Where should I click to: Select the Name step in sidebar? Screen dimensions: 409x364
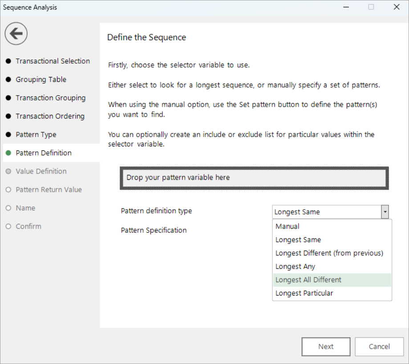pyautogui.click(x=20, y=208)
